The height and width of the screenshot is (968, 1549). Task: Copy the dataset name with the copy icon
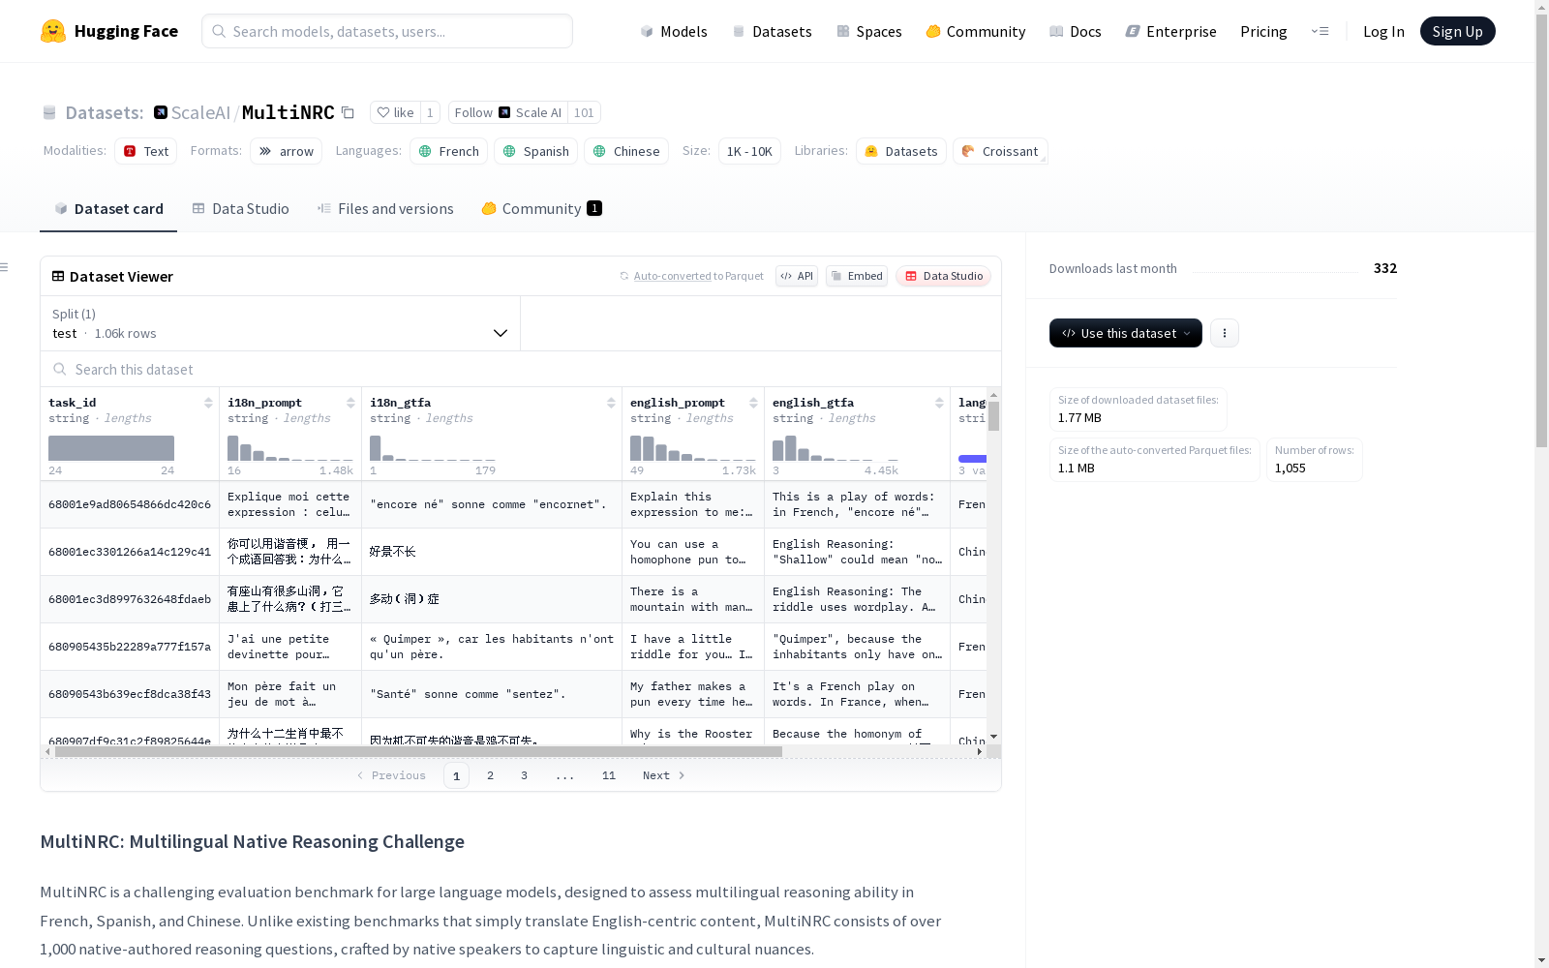(348, 113)
